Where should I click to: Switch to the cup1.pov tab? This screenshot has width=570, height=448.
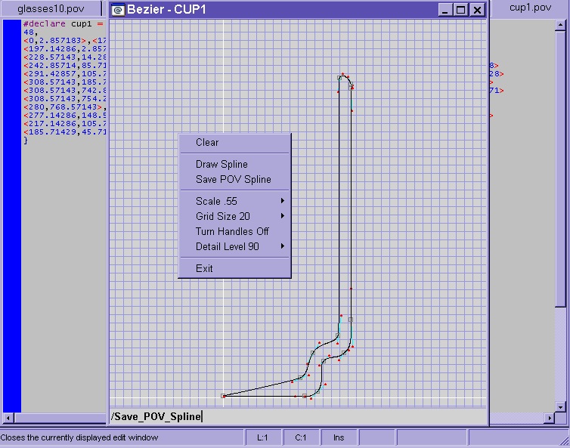pos(530,8)
